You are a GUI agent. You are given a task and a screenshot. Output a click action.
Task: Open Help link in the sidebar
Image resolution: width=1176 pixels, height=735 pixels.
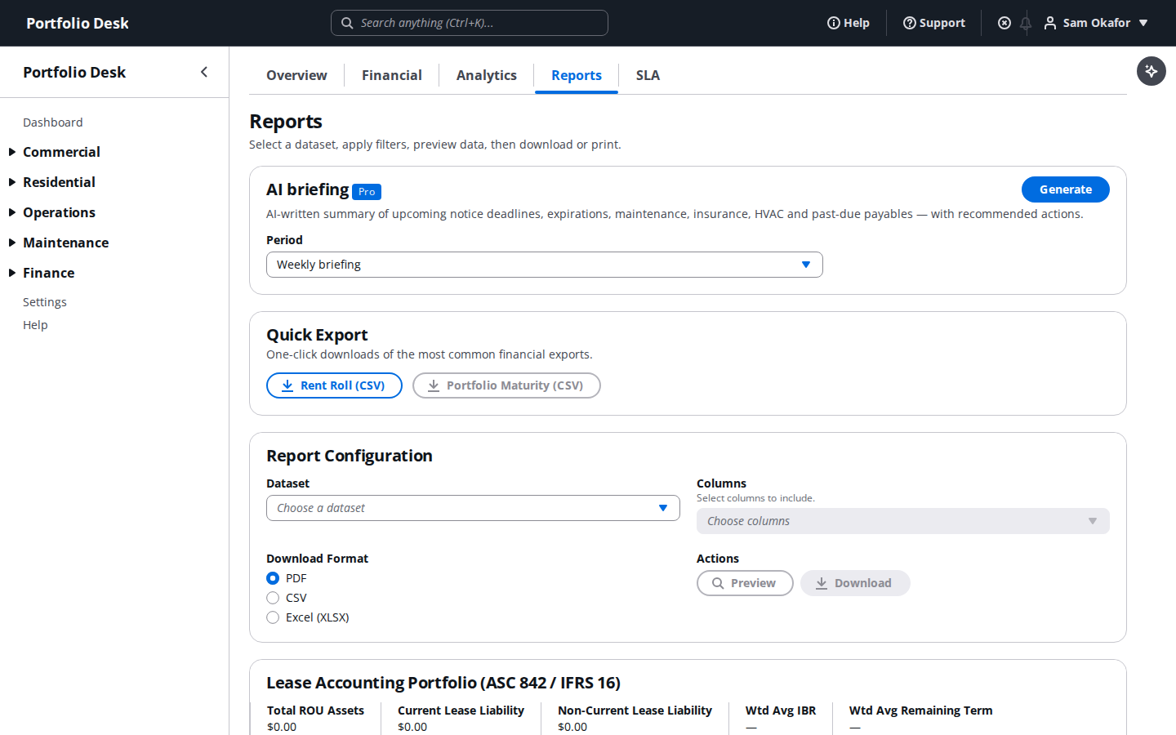pyautogui.click(x=35, y=325)
